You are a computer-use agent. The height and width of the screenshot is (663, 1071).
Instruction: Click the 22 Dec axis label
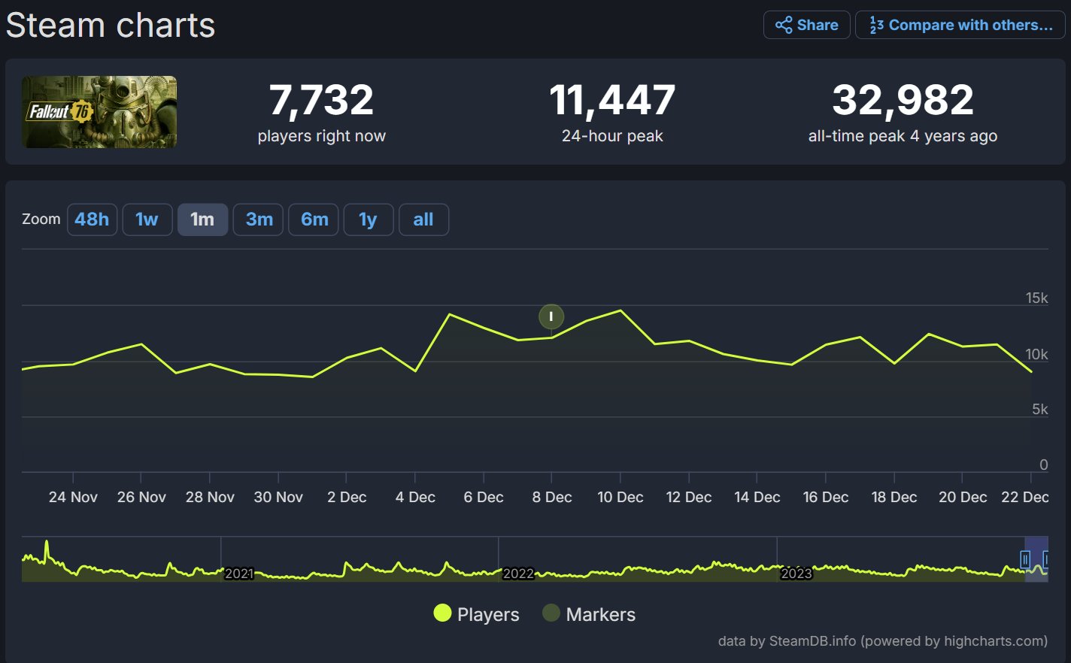coord(1025,497)
